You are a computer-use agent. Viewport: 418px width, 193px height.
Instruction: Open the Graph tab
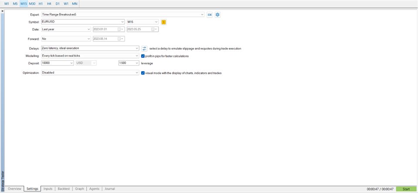click(x=79, y=189)
